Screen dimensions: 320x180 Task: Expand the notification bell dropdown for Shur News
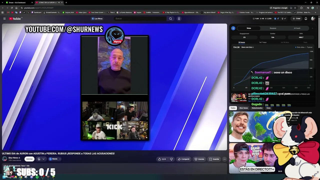(x=43, y=159)
